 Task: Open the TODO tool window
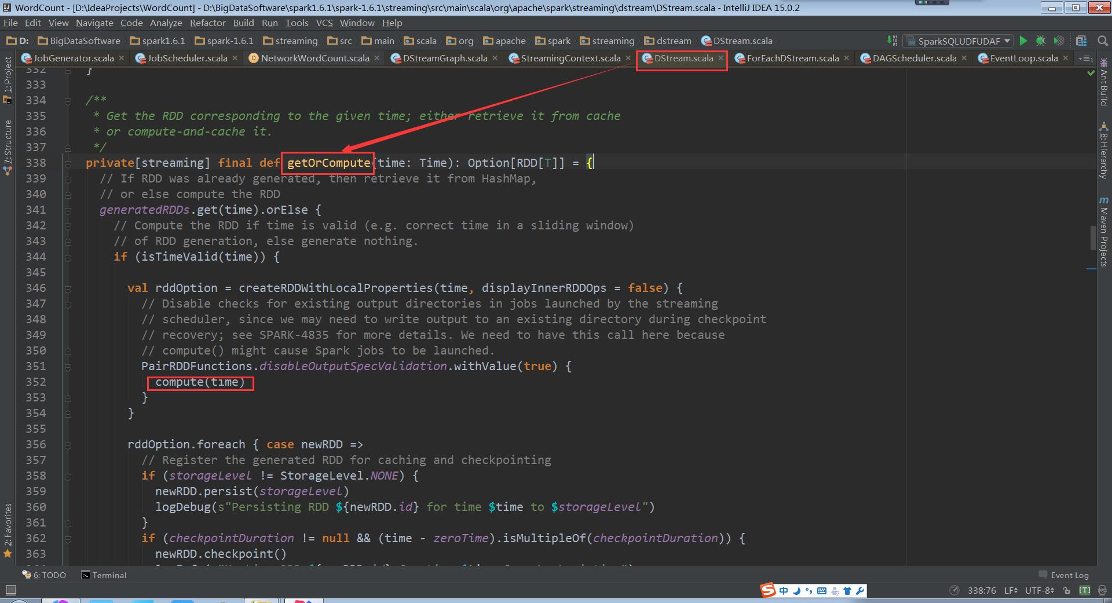pyautogui.click(x=45, y=575)
